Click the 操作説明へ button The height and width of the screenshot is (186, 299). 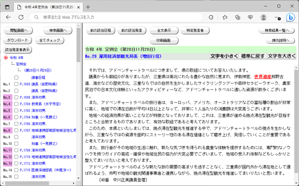pyautogui.click(x=280, y=40)
